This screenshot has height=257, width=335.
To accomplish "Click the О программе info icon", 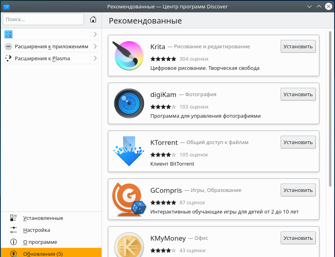I will (14, 242).
